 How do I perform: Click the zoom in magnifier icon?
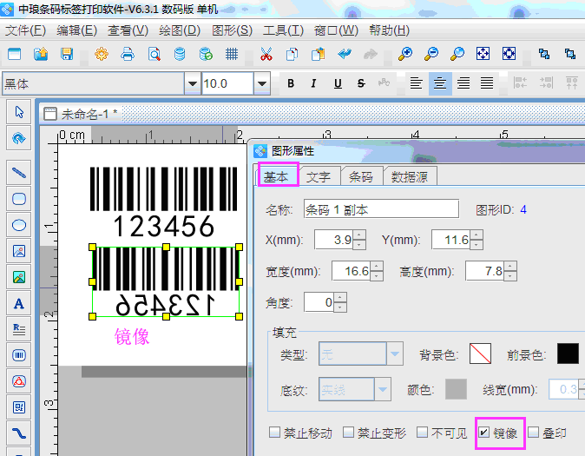pyautogui.click(x=404, y=54)
